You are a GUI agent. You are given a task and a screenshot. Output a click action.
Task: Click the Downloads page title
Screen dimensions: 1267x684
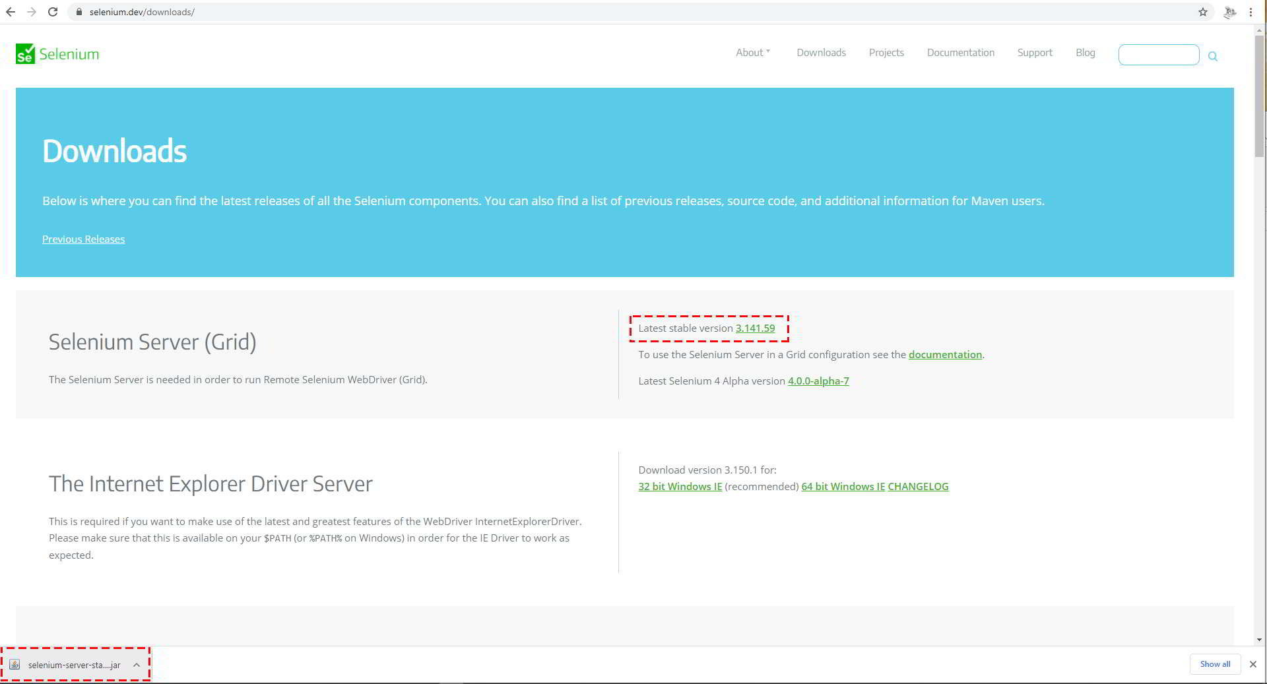(x=115, y=151)
